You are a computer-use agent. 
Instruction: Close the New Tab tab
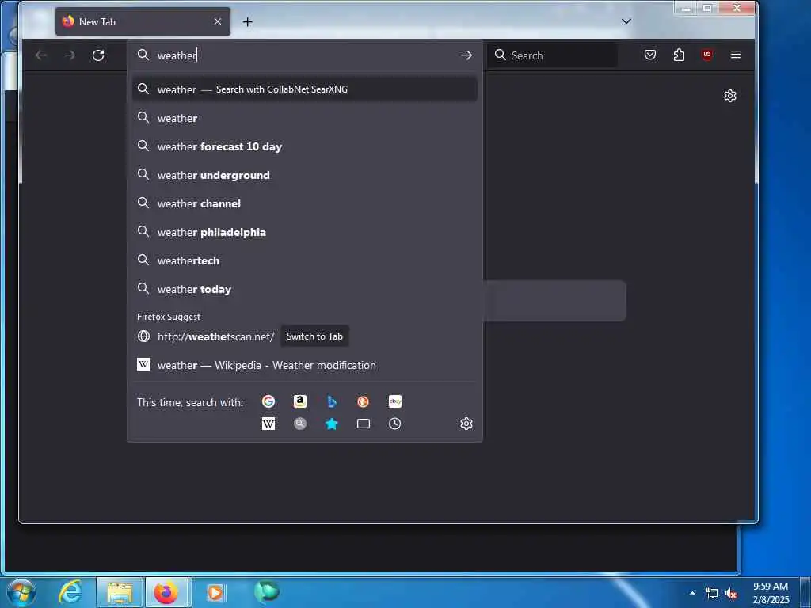(218, 21)
